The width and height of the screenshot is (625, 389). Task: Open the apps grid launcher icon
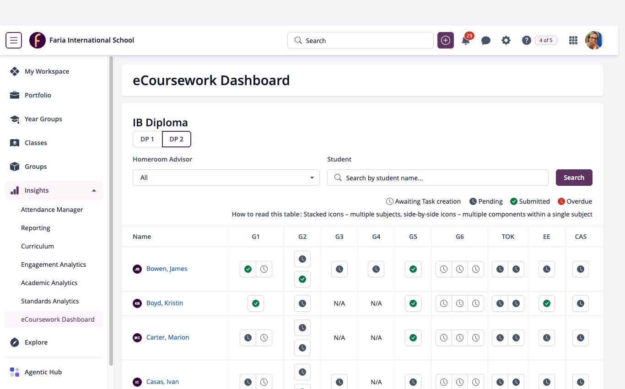[x=573, y=40]
